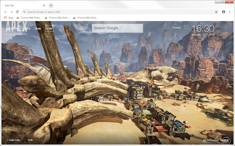Open the second Chrome Web Store bookmark
This screenshot has height=146, width=235.
tap(57, 18)
